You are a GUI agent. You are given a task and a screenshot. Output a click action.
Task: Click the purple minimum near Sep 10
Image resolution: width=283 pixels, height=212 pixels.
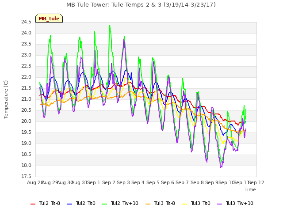[221, 167]
